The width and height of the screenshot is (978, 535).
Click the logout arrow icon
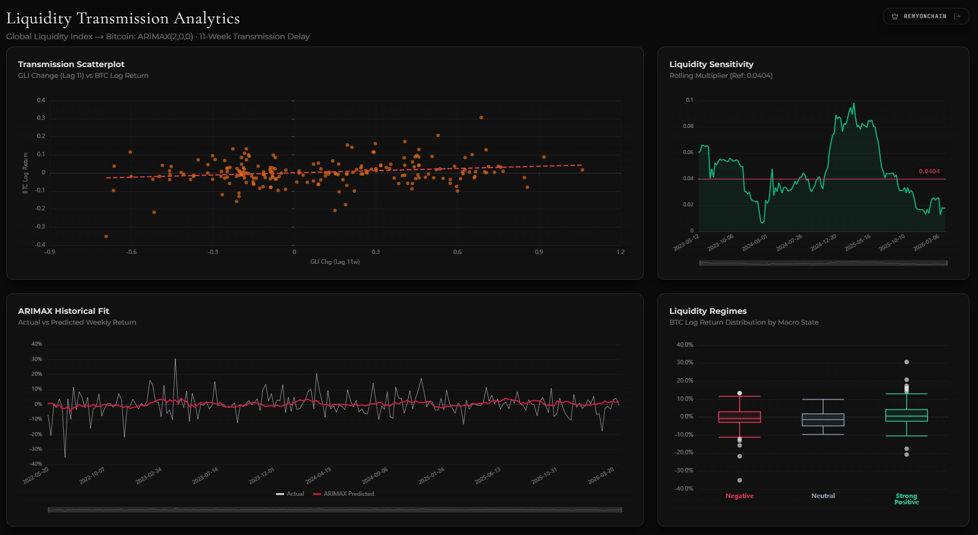click(x=958, y=16)
